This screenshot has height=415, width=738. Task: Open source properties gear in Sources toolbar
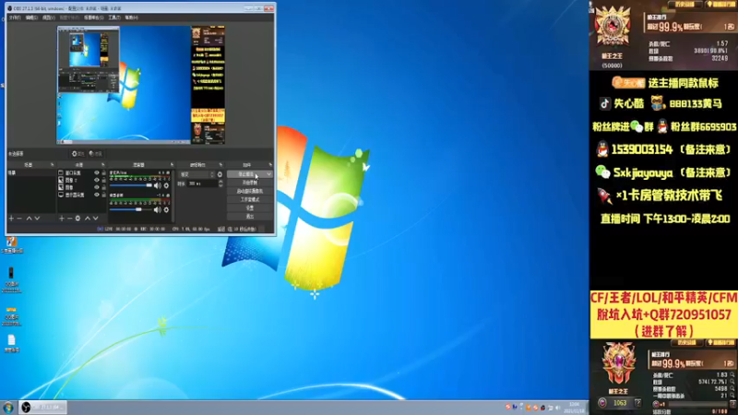77,219
